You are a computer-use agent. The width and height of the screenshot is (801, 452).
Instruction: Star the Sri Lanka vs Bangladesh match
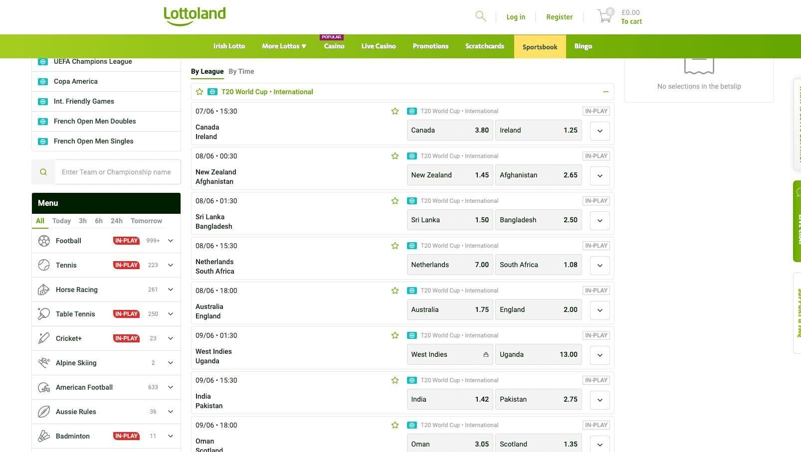point(395,201)
